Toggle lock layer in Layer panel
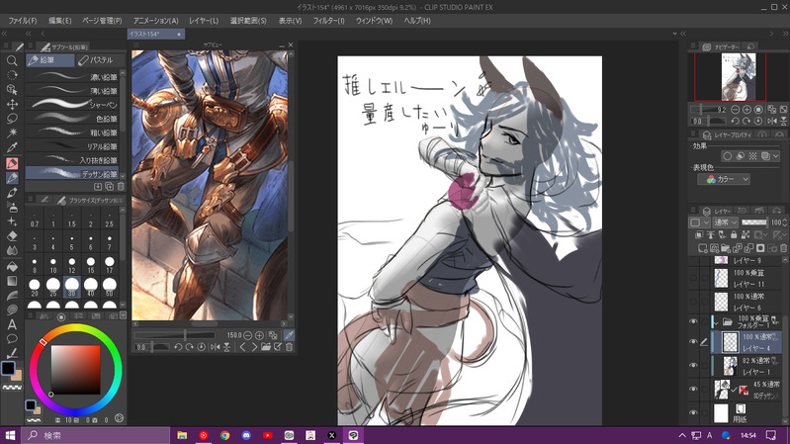Screen dimensions: 790x444 click(734, 234)
